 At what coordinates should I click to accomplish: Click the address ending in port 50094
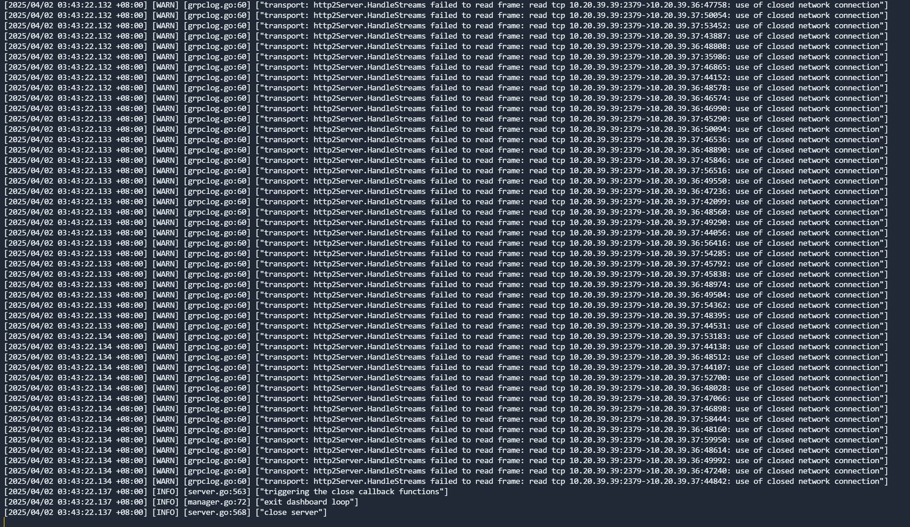[687, 129]
